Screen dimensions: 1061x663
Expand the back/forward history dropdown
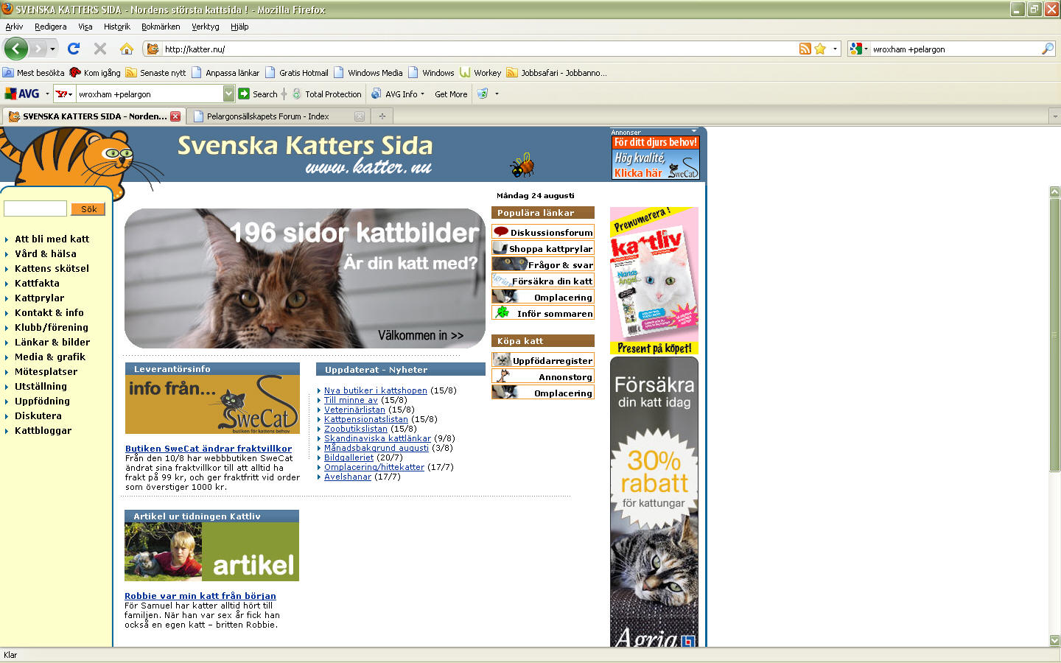coord(53,49)
